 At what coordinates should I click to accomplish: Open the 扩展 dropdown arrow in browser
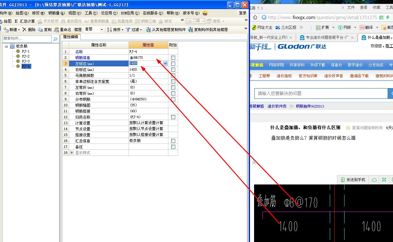333,28
